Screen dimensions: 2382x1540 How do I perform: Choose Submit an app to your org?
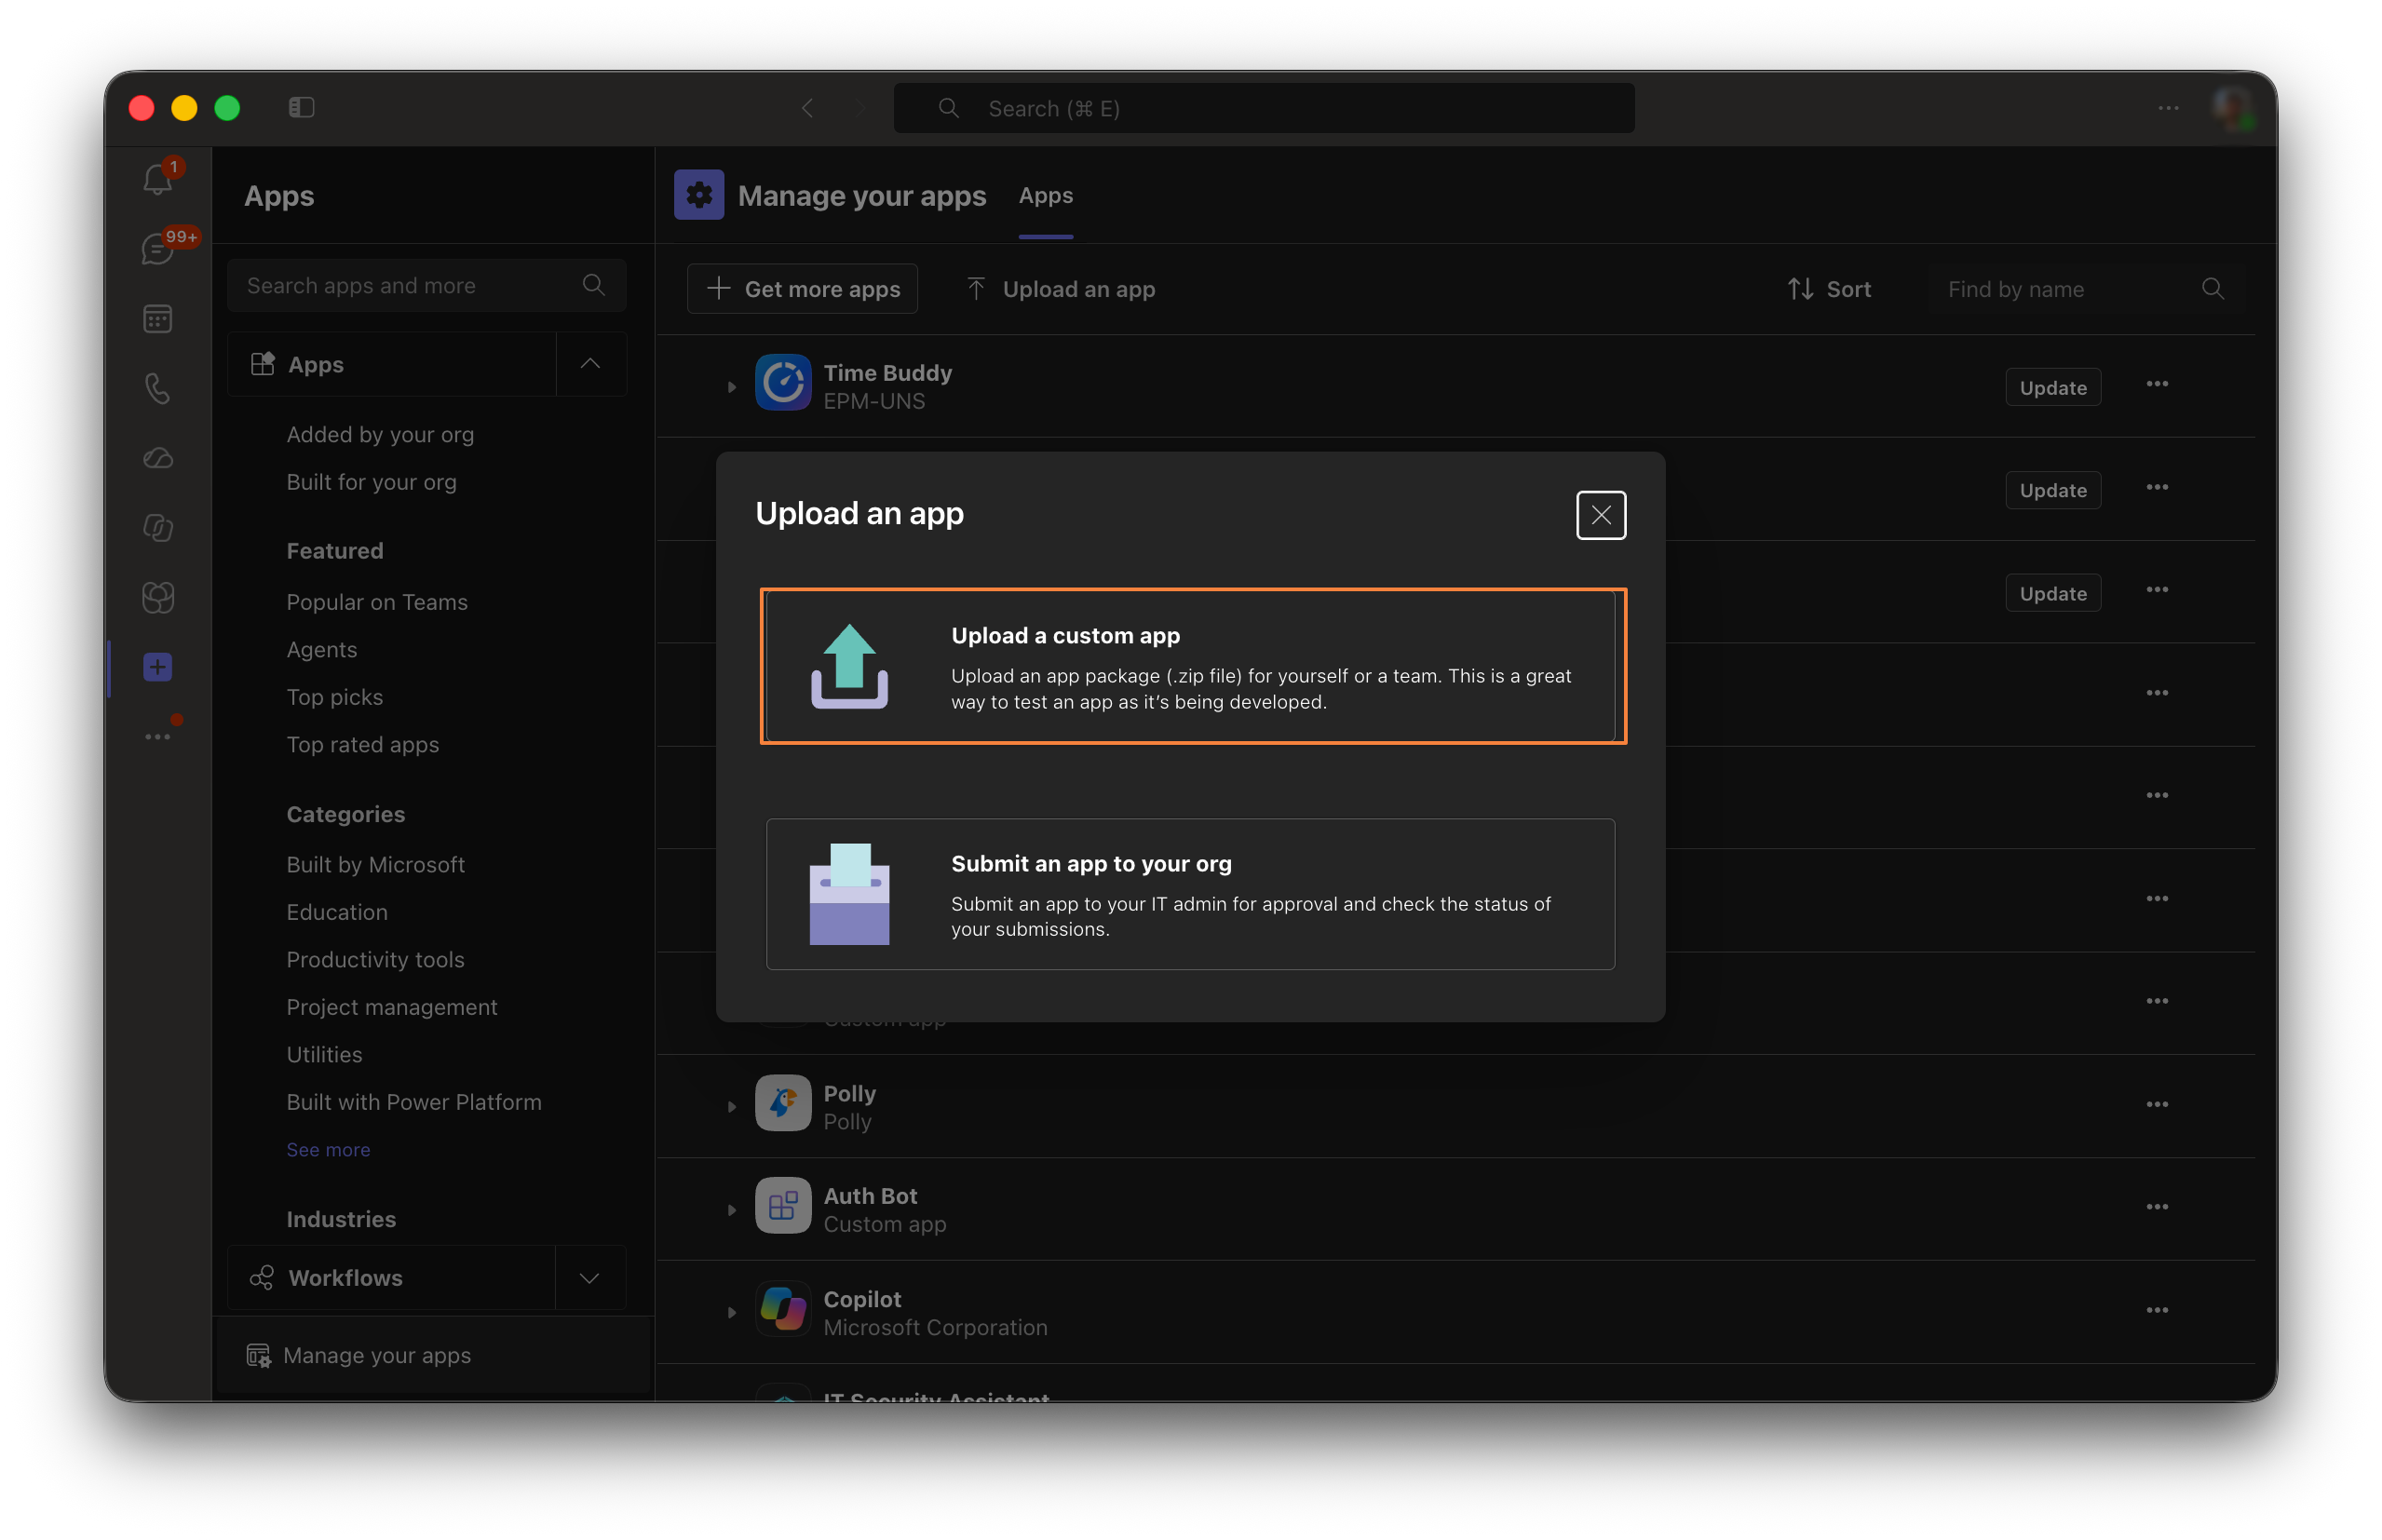click(1190, 894)
